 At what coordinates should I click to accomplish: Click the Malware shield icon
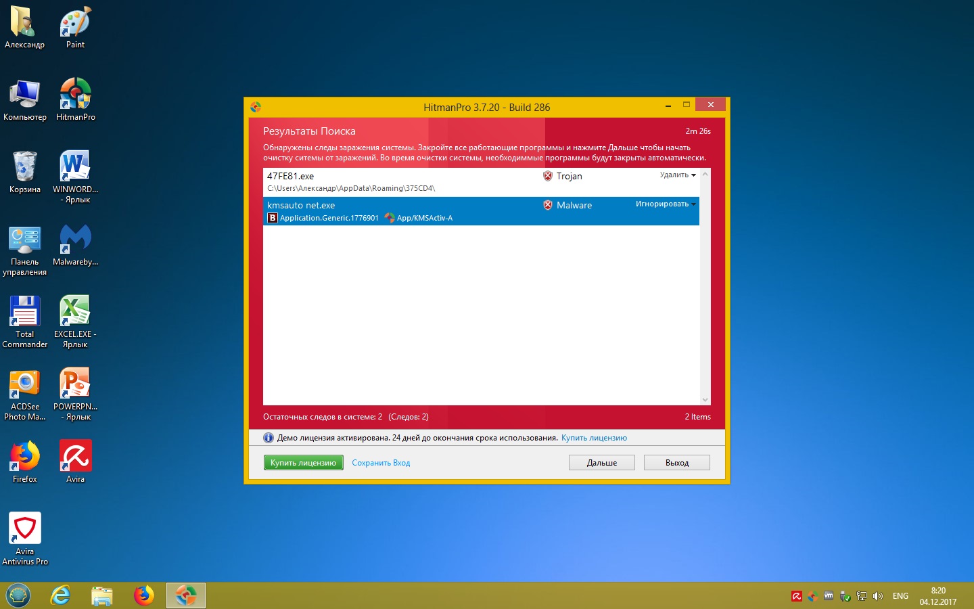point(548,205)
